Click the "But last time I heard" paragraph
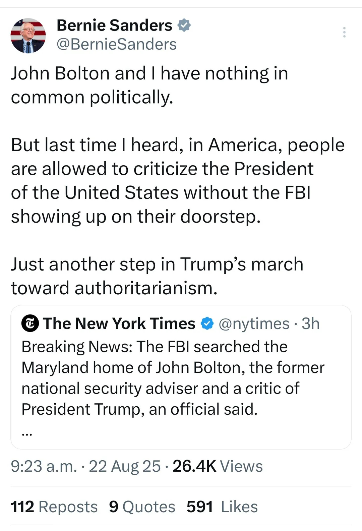 tap(178, 181)
